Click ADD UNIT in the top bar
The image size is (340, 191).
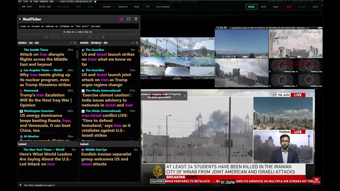pos(27,7)
